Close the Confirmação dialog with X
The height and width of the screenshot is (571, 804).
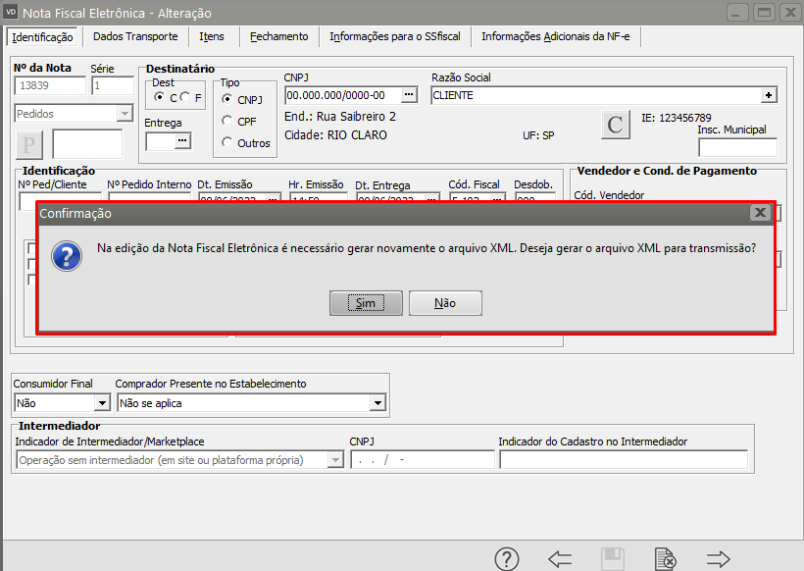pos(759,212)
